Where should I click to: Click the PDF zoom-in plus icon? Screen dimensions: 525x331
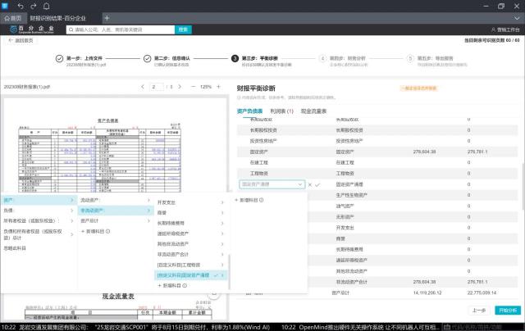point(220,86)
